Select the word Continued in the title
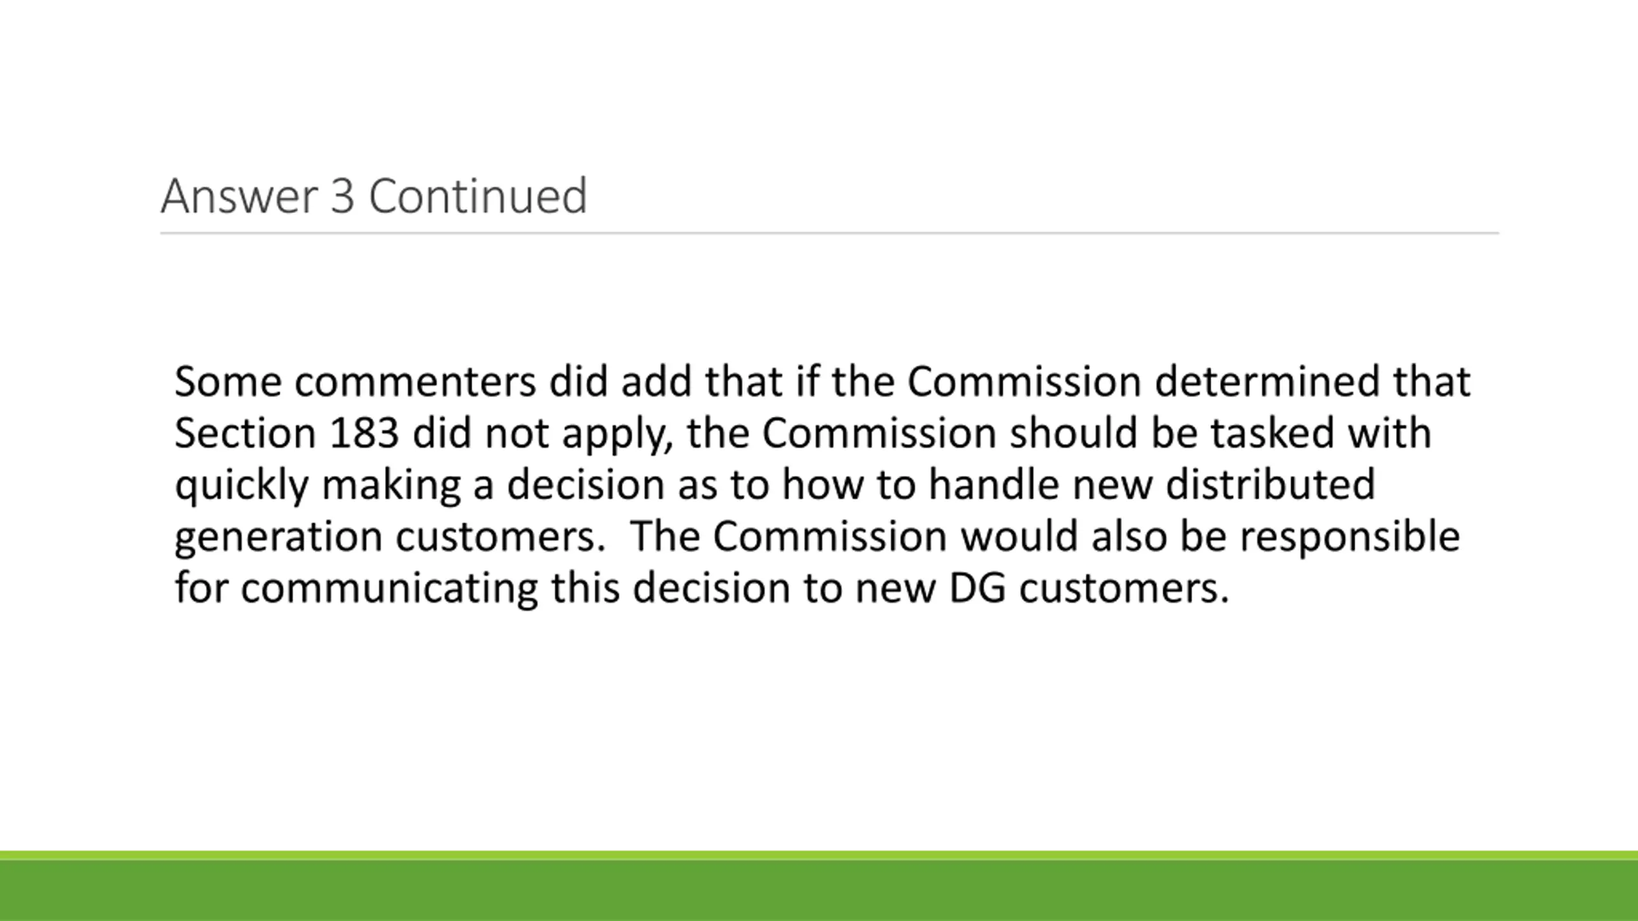 click(x=478, y=196)
